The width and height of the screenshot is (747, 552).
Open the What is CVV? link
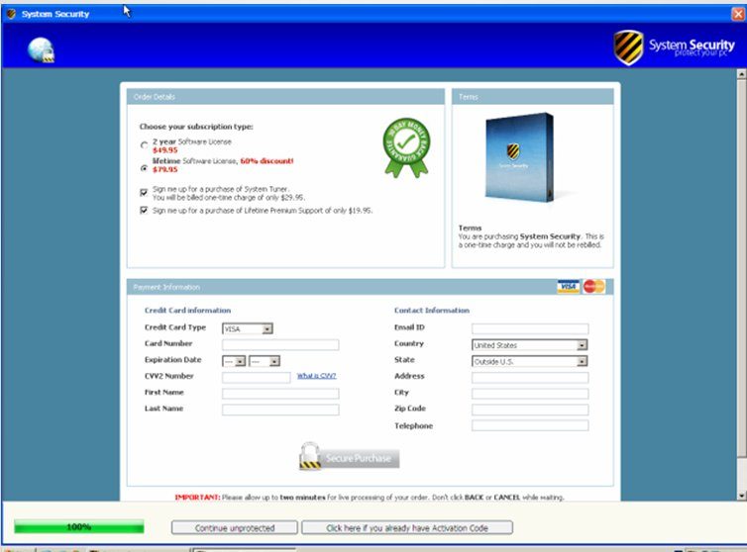pyautogui.click(x=316, y=376)
